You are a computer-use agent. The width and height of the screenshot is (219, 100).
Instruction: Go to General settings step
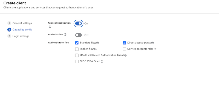pos(19,23)
